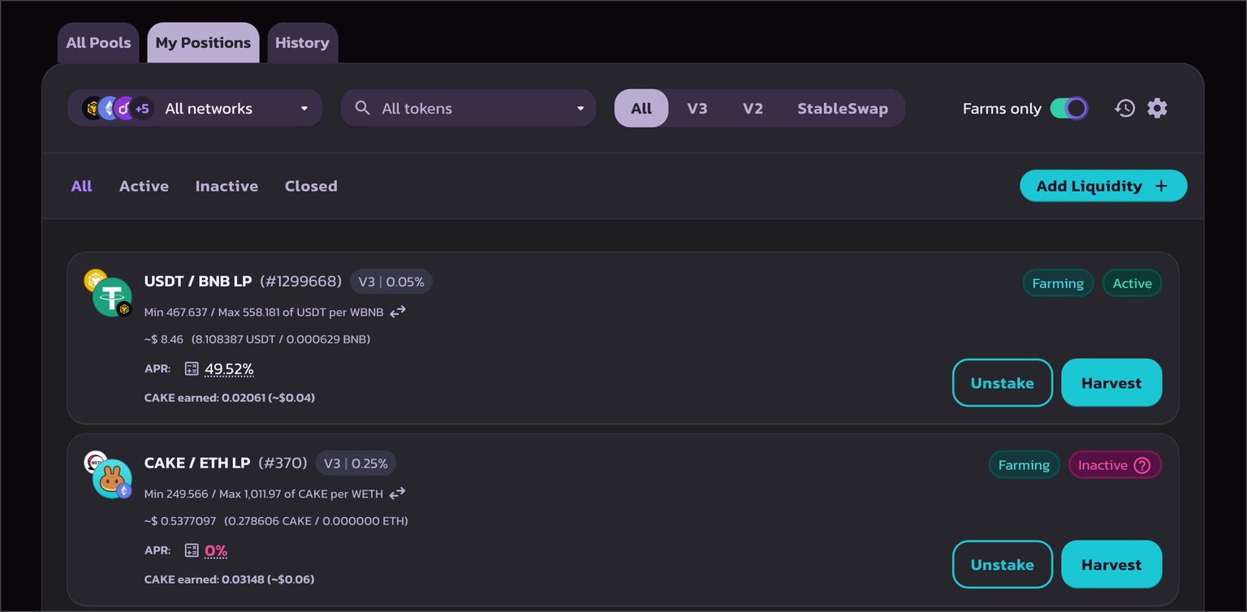Show only Active positions

[144, 186]
